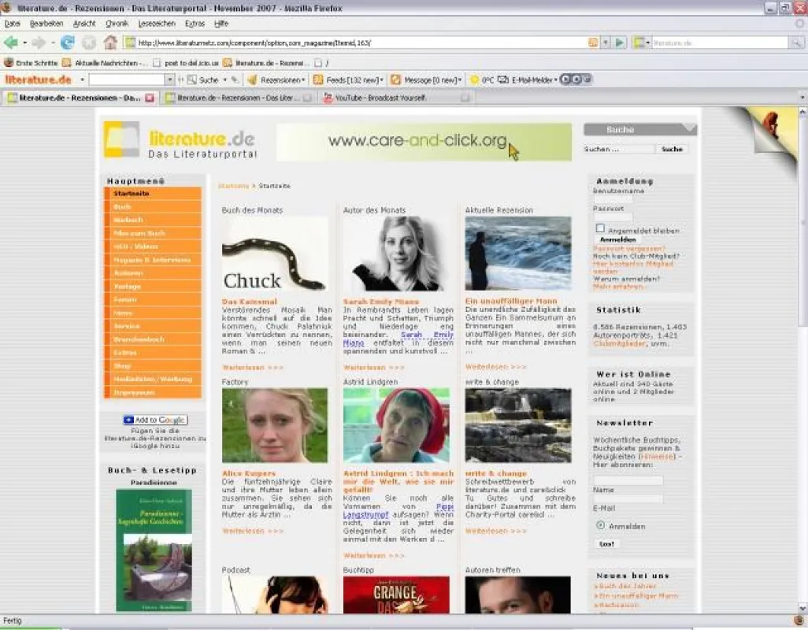
Task: Click the literature.de site logo
Action: coord(180,139)
